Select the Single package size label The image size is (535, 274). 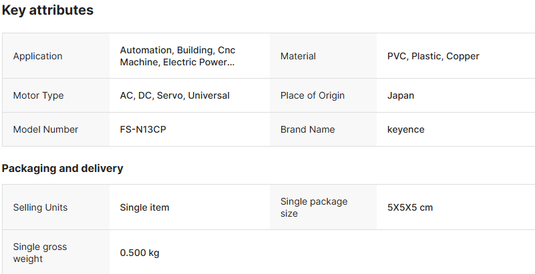pos(314,207)
